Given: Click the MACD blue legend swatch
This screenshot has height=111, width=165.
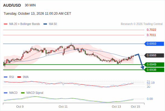Looking at the screenshot, I should (x=6, y=93).
